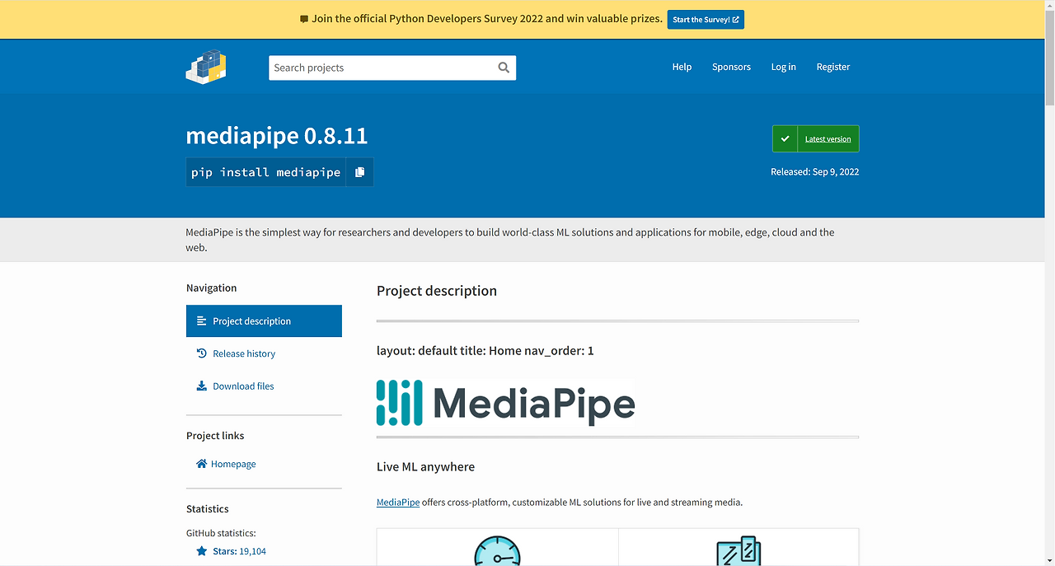Click the MediaPipe logo image
The image size is (1055, 566).
[506, 403]
